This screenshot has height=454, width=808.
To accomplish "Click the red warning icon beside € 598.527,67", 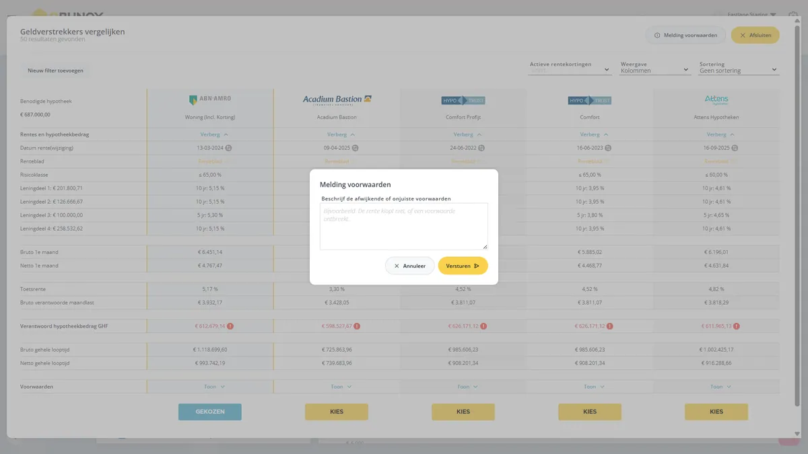I will 357,326.
